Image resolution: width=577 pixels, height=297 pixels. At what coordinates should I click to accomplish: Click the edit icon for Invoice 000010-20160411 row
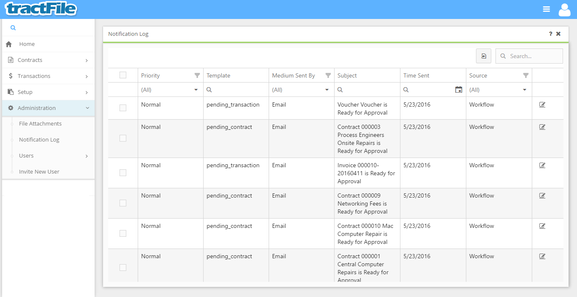pyautogui.click(x=542, y=166)
